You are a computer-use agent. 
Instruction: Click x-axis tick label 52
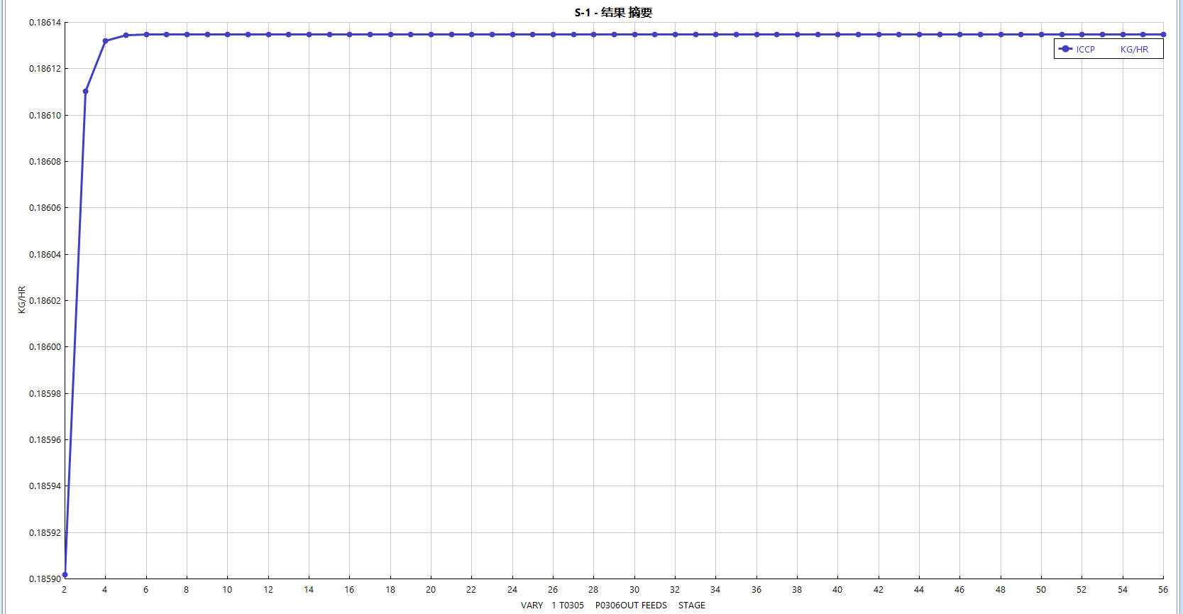point(1082,590)
